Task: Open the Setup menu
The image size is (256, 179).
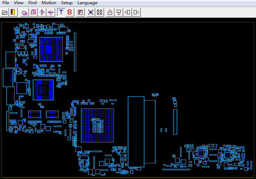Action: pos(67,3)
